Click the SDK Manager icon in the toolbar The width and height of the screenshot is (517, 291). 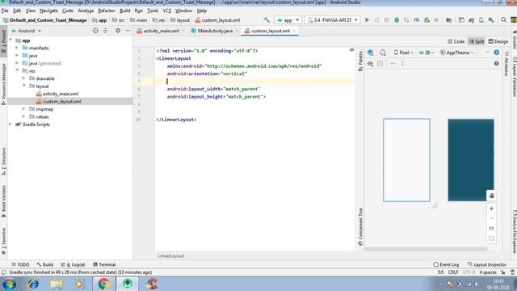[491, 20]
